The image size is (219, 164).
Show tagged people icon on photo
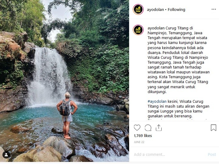(6, 155)
